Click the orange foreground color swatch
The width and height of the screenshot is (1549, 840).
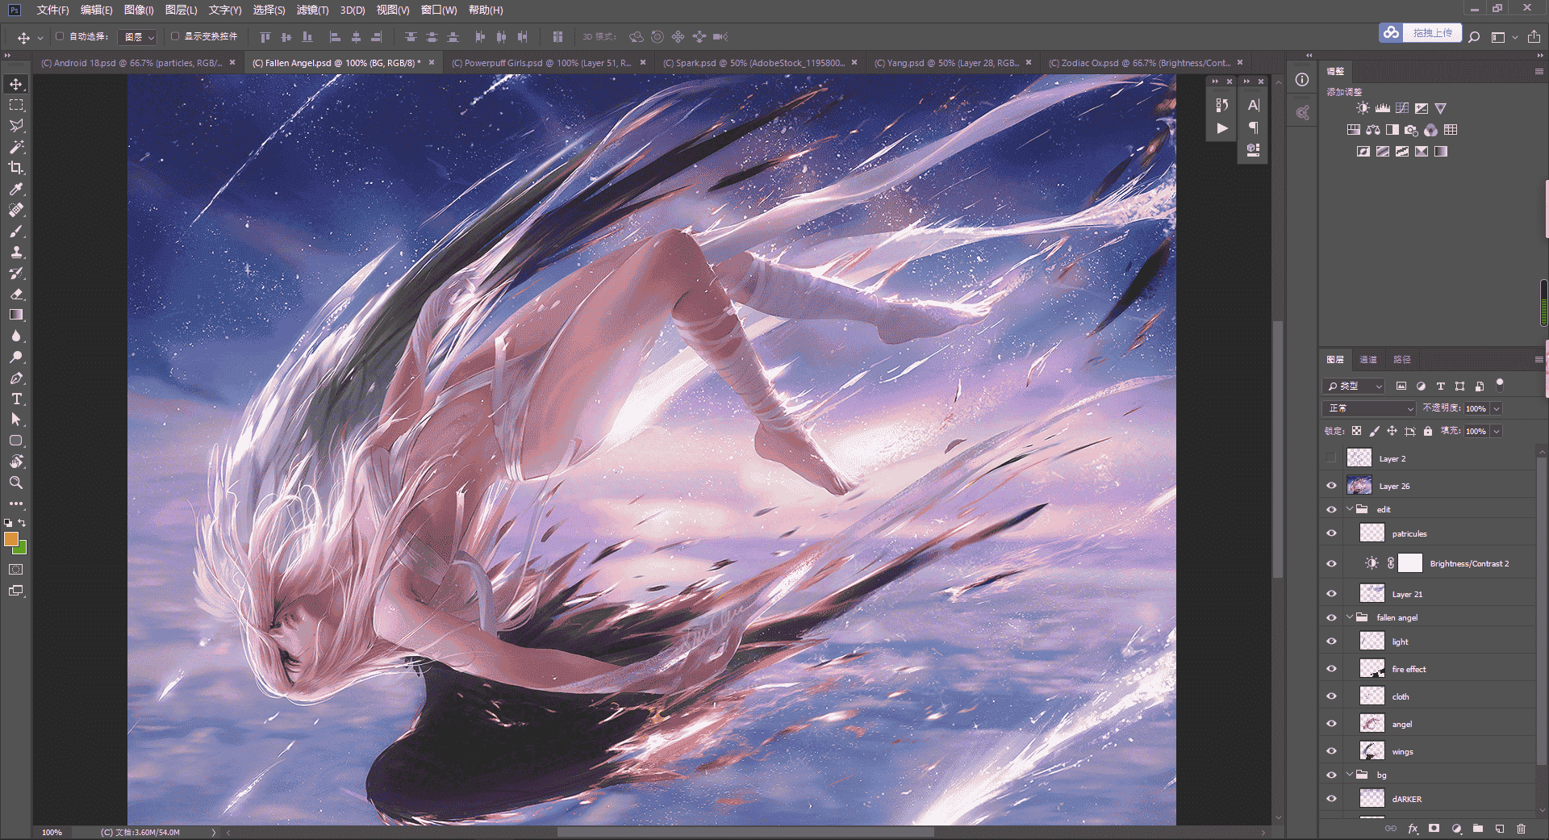[x=10, y=539]
